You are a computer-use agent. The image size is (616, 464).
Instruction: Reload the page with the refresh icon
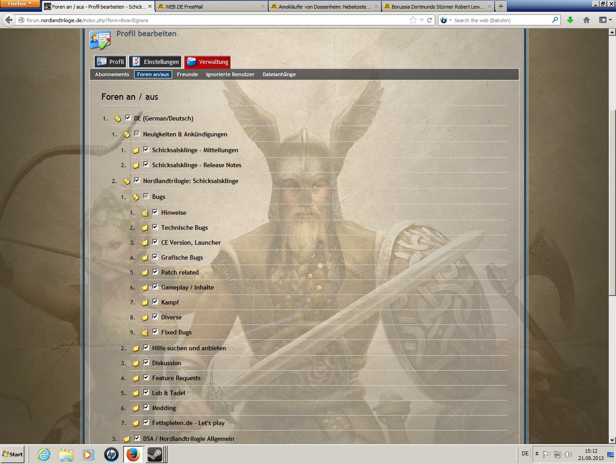click(430, 20)
